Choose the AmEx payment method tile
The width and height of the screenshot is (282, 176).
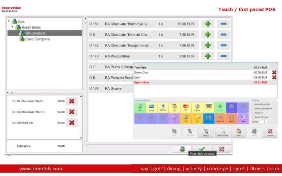point(152,108)
